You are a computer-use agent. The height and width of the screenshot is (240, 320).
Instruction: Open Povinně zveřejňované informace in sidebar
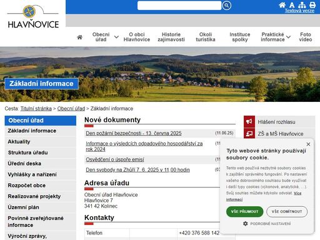click(41, 222)
